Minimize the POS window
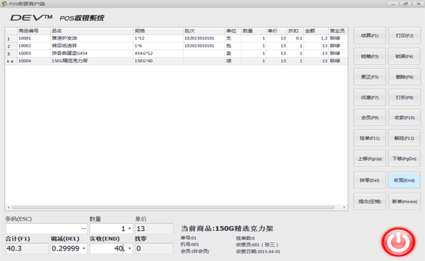The image size is (425, 261). (392, 3)
